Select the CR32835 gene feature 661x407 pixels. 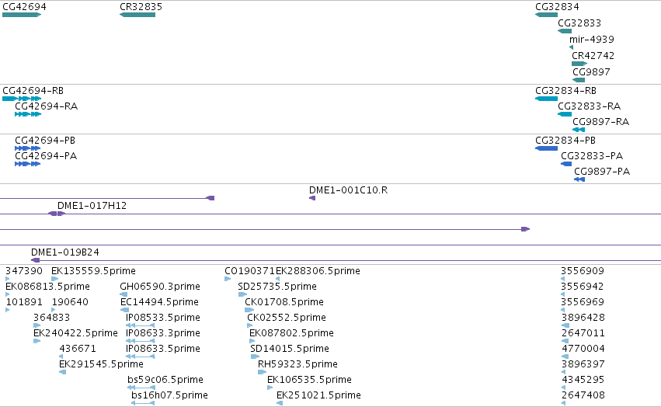[137, 15]
